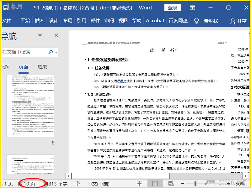
Task: Expand the search options dropdown arrow
Action: (56, 52)
